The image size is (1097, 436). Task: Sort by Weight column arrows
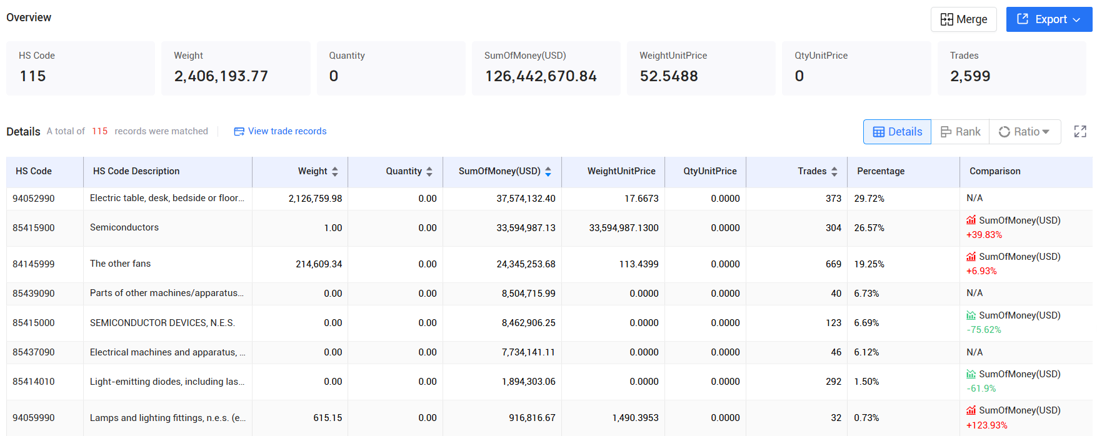[x=335, y=172]
